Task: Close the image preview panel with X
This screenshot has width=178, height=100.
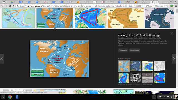Action: tap(172, 33)
